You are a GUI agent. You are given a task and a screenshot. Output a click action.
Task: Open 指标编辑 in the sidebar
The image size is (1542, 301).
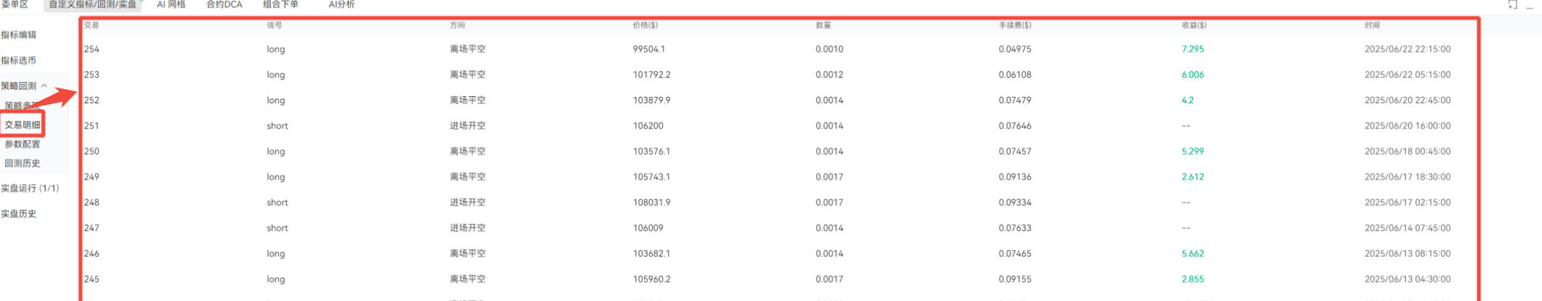point(18,35)
